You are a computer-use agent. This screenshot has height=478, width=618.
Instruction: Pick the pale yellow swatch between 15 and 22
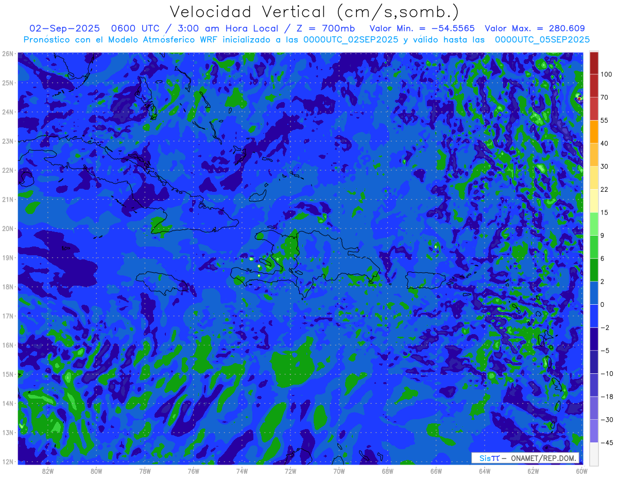[594, 201]
